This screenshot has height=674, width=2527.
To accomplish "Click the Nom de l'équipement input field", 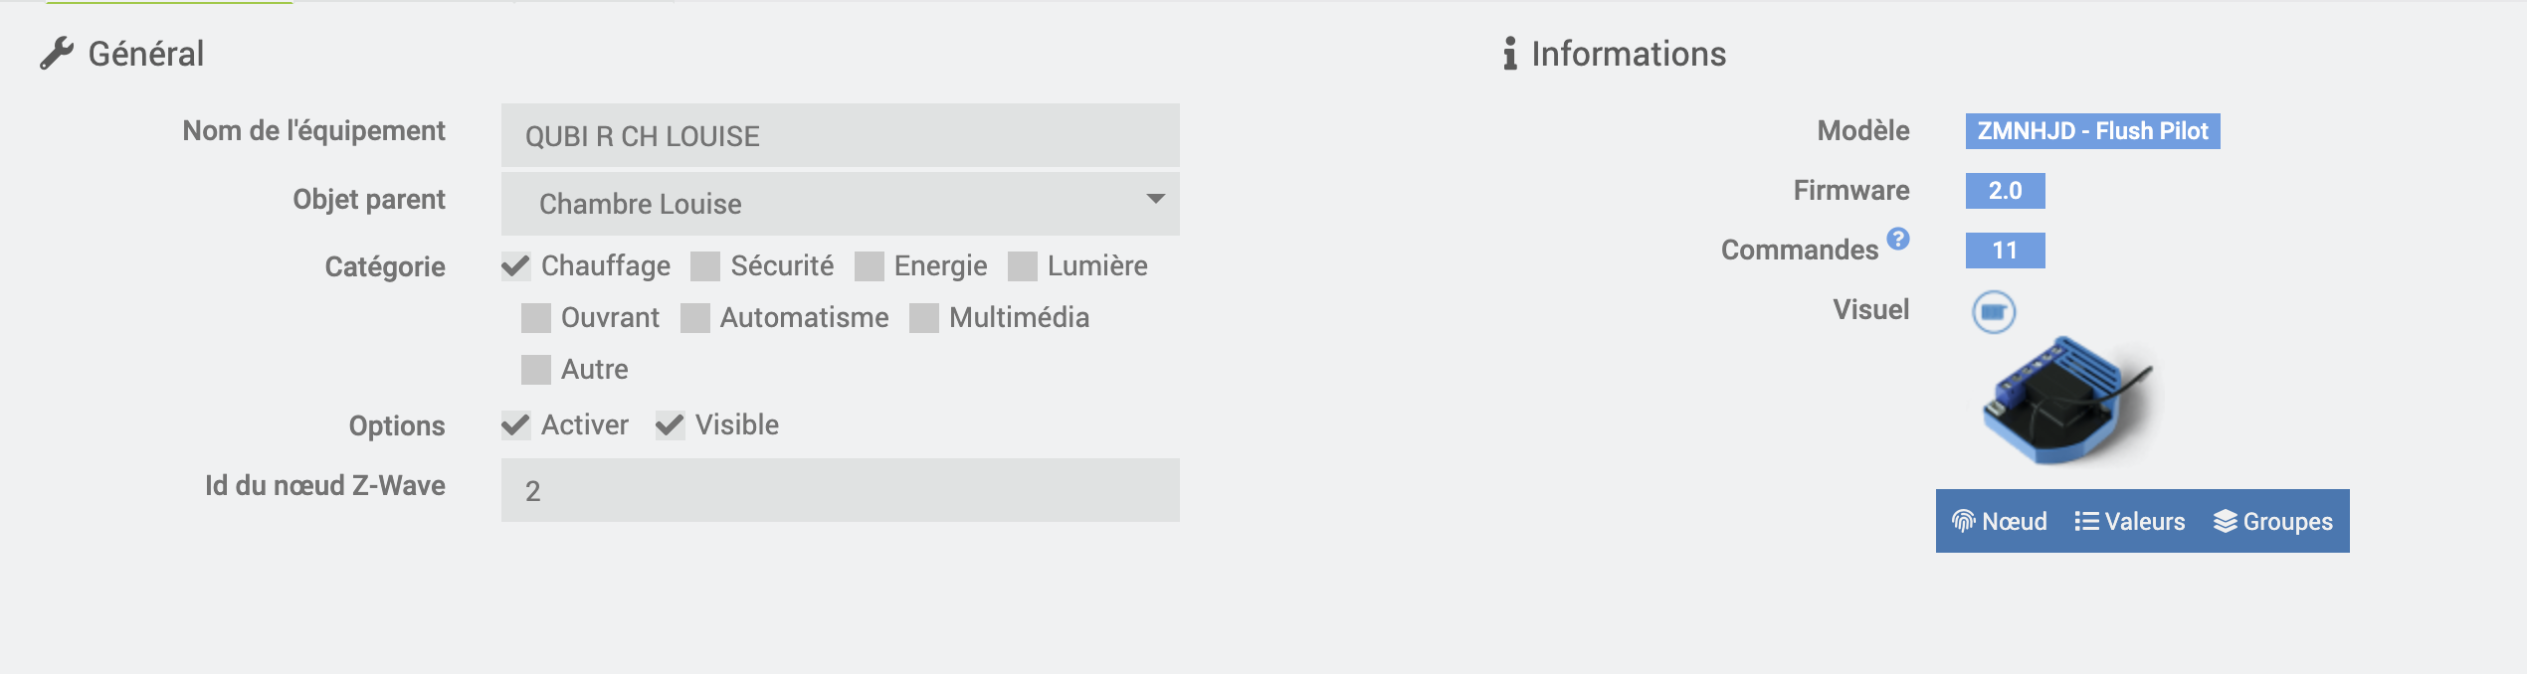I will 840,136.
